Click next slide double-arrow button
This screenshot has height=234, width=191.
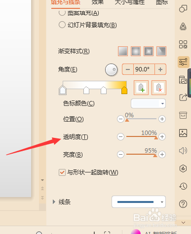(42, 198)
